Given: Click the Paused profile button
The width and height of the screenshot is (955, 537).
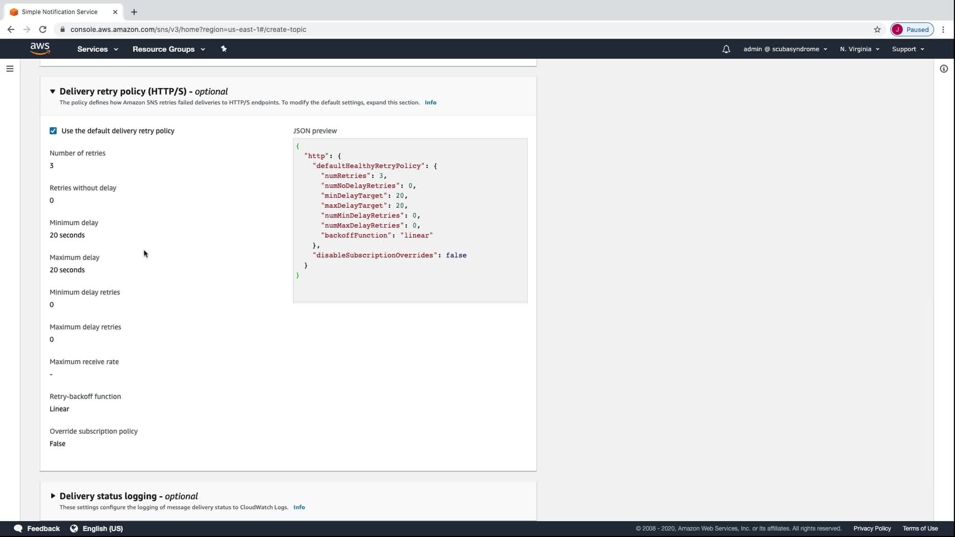Looking at the screenshot, I should tap(912, 30).
